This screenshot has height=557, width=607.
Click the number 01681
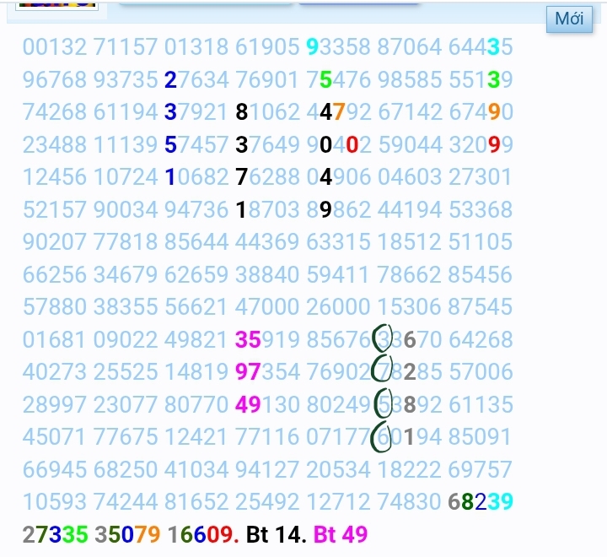pos(55,339)
